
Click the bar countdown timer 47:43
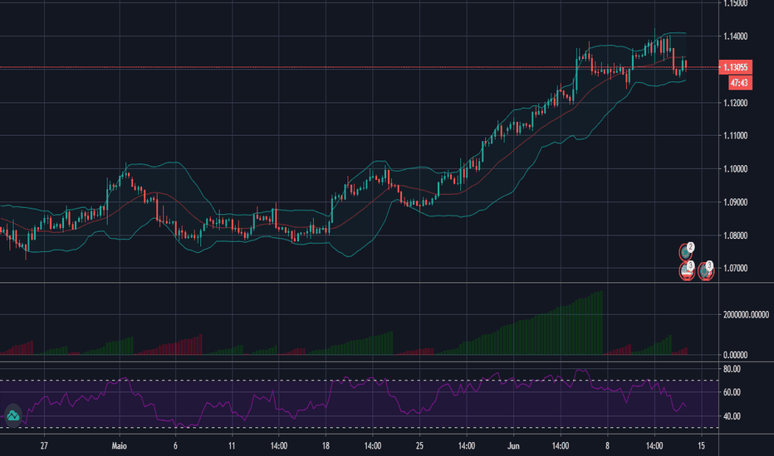pyautogui.click(x=740, y=83)
